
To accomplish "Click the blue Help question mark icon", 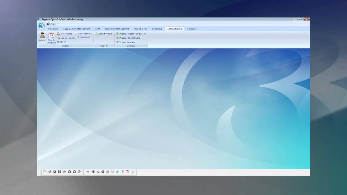I will [x=48, y=24].
